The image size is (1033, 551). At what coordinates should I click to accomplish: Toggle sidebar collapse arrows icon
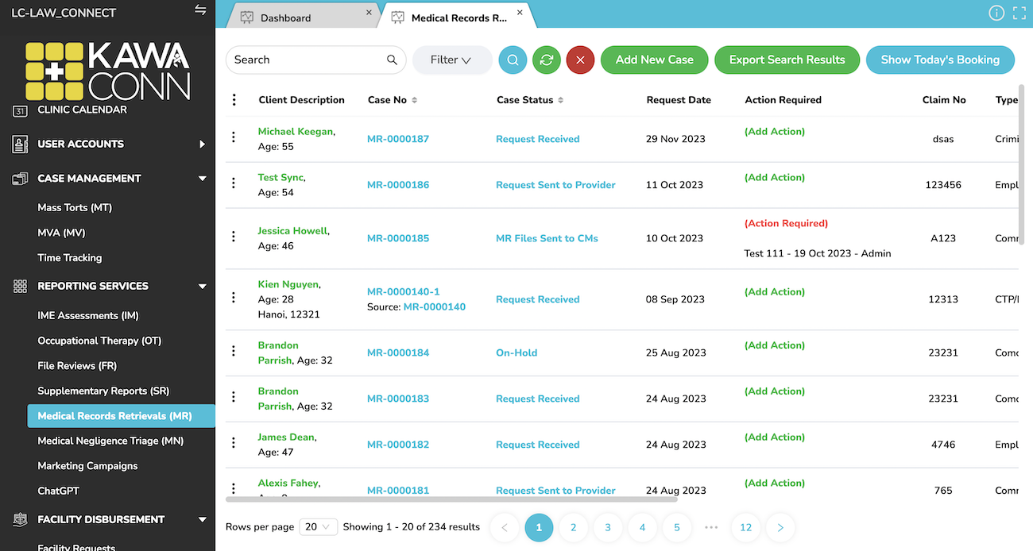(200, 10)
